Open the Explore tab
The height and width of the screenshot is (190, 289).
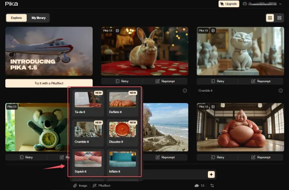click(x=16, y=18)
